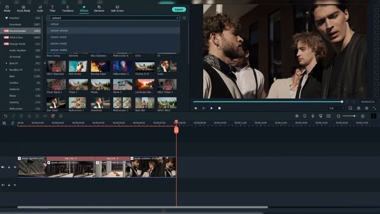Select the Glitch Dispersion effect thumbnail
Screen dimensions: 380x214
(x=56, y=66)
